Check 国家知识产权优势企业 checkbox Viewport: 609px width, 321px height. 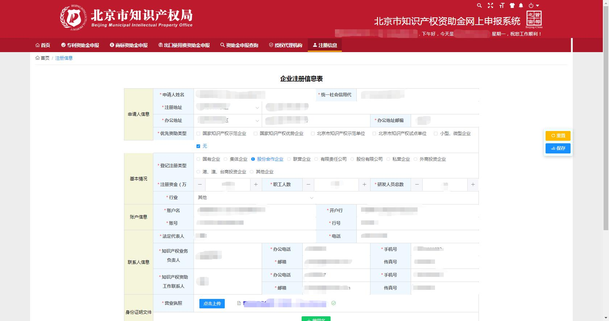pos(256,134)
